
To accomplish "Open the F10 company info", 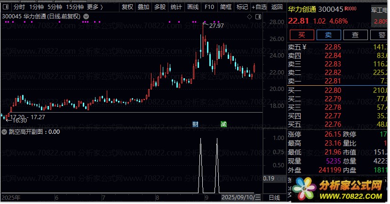I will click(x=209, y=7).
